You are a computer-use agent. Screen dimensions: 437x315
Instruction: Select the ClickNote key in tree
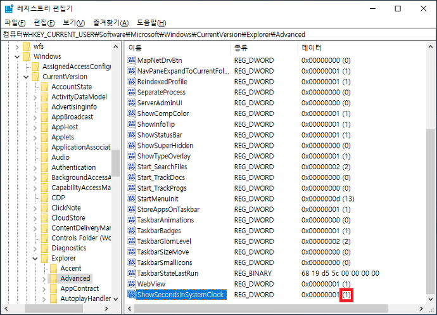[66, 208]
